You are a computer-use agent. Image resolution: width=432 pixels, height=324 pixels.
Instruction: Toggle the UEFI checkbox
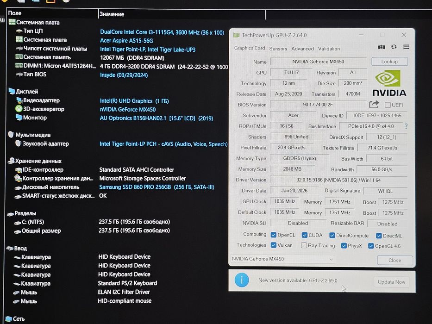[x=388, y=105]
